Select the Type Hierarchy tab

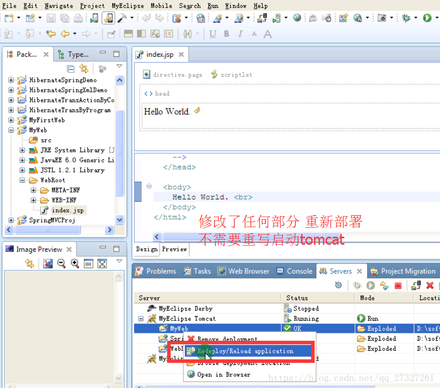pyautogui.click(x=73, y=54)
